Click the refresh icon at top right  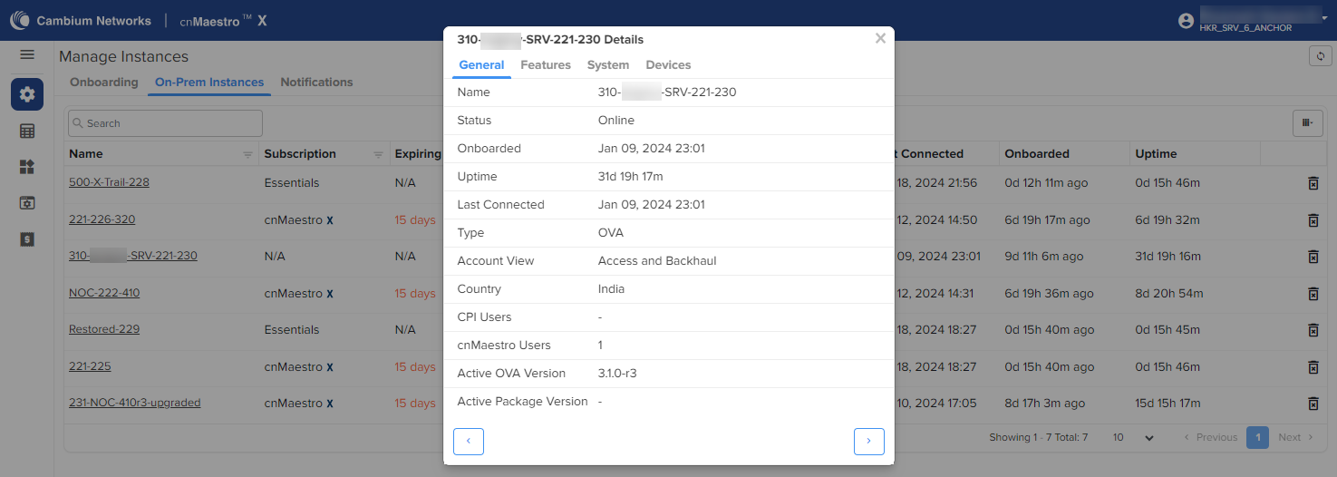(x=1320, y=56)
